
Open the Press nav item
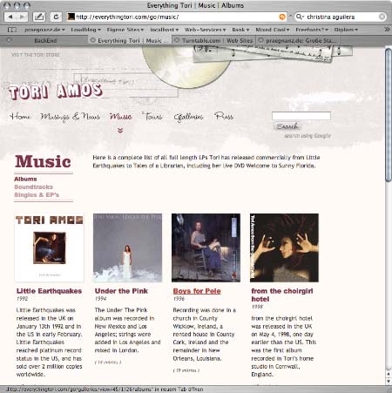(224, 116)
